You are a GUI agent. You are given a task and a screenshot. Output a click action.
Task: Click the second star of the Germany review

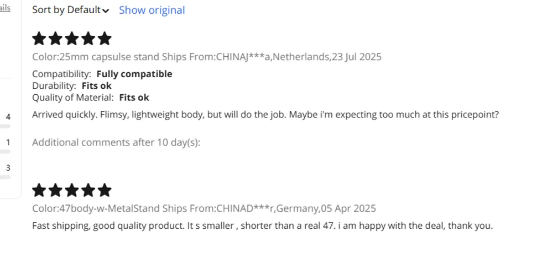pyautogui.click(x=56, y=190)
